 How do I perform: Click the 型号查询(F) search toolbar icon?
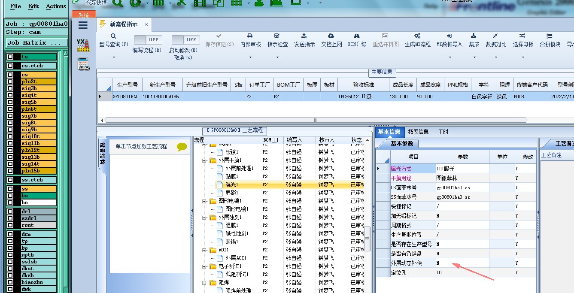point(113,36)
